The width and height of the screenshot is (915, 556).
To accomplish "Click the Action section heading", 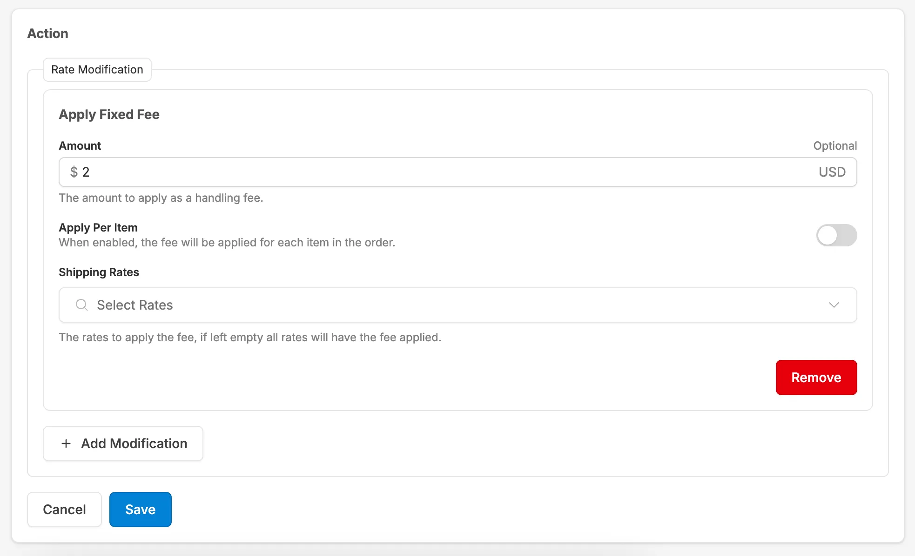I will tap(47, 33).
